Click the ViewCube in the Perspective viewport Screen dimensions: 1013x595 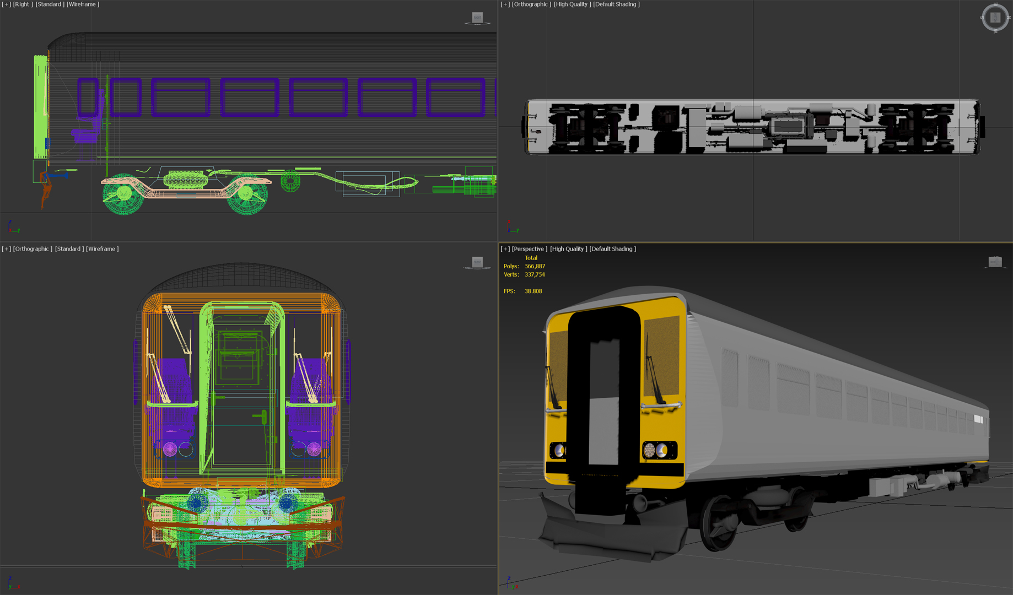point(994,262)
